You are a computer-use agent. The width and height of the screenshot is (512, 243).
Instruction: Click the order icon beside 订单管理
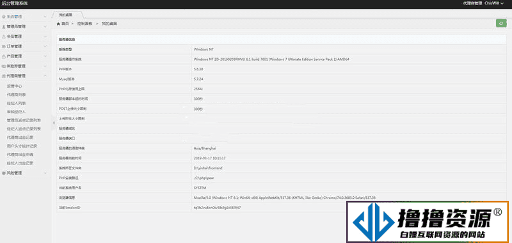4,46
